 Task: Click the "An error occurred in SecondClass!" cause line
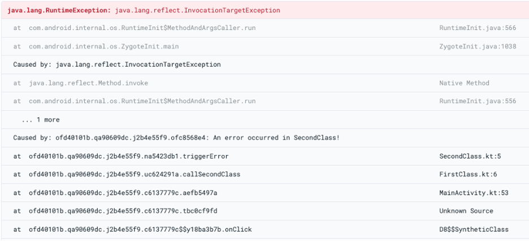(176, 138)
